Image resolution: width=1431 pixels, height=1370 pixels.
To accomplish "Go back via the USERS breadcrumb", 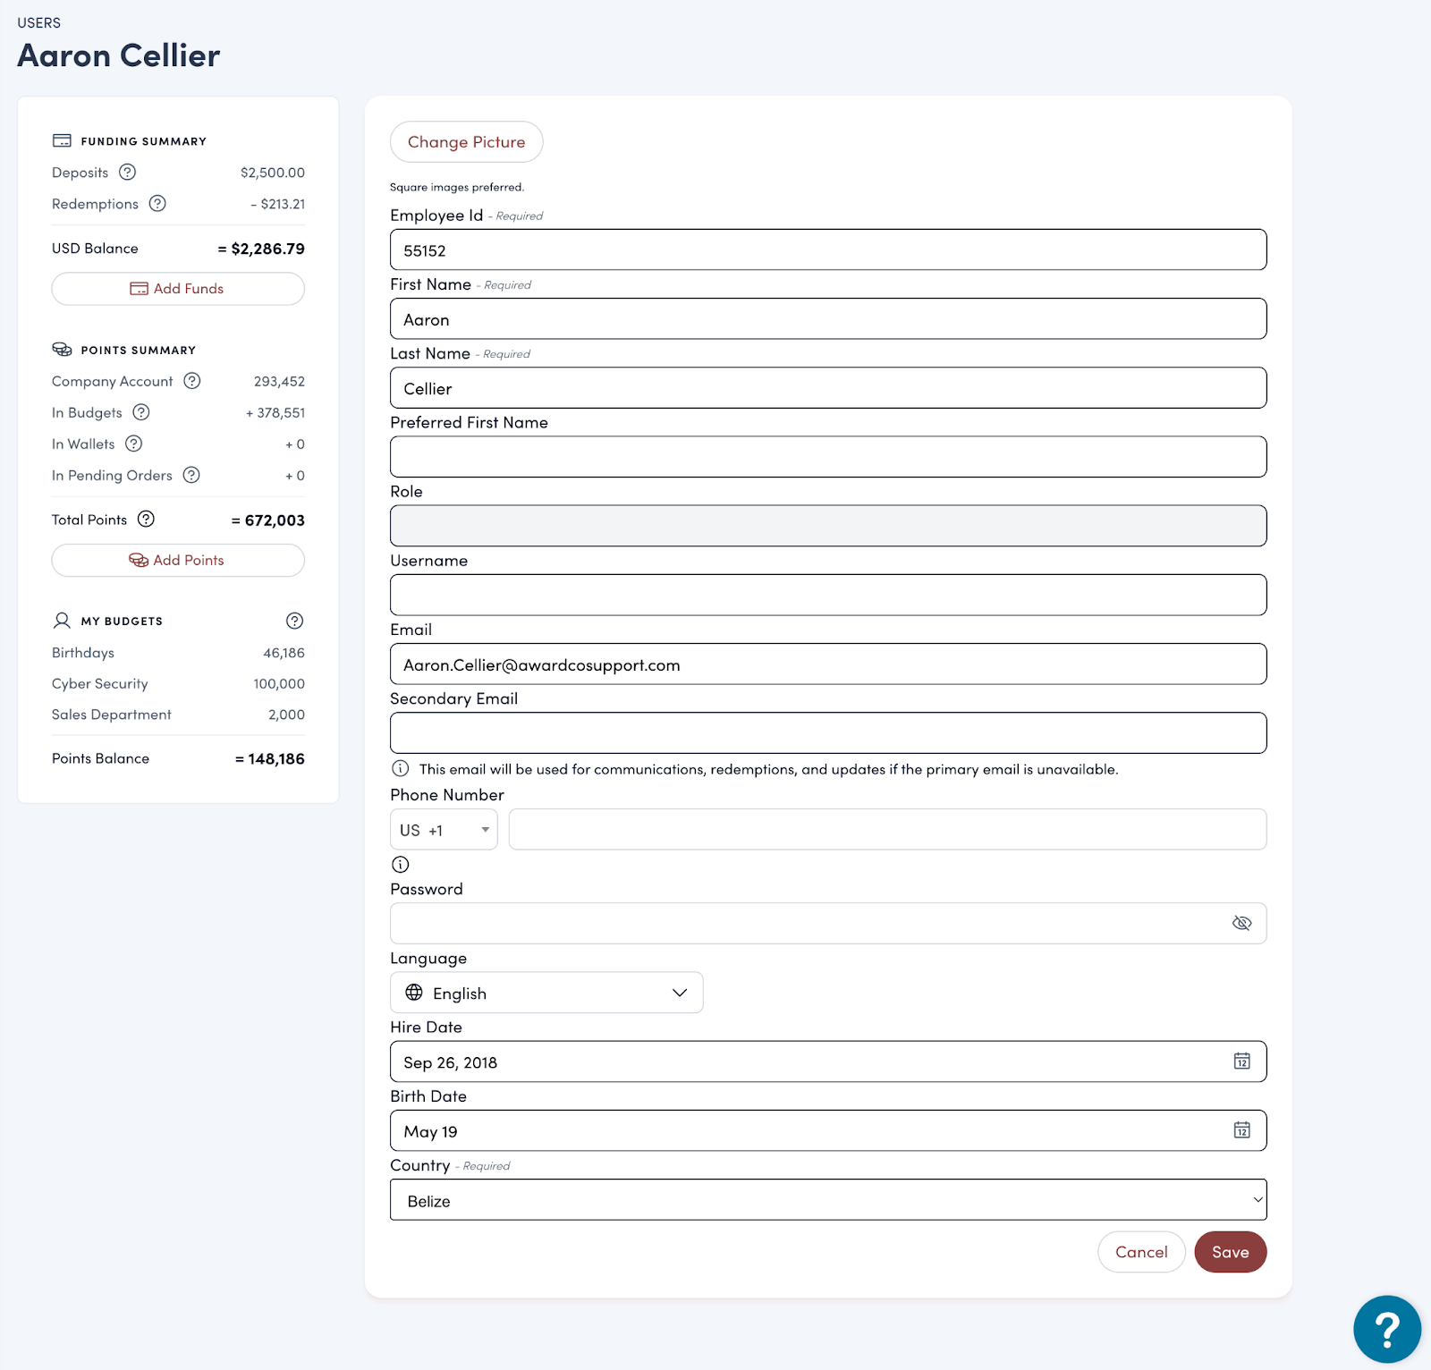I will click(x=39, y=23).
